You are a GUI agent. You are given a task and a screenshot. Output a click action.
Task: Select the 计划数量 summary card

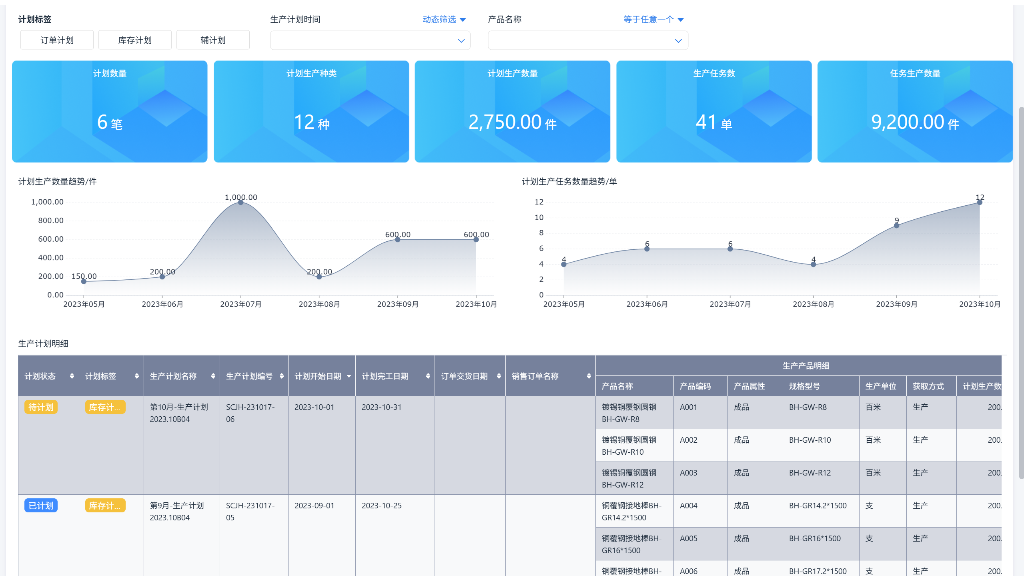pos(110,111)
